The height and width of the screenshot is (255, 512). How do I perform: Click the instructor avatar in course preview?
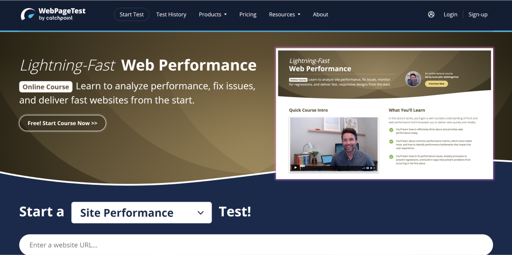pos(413,79)
